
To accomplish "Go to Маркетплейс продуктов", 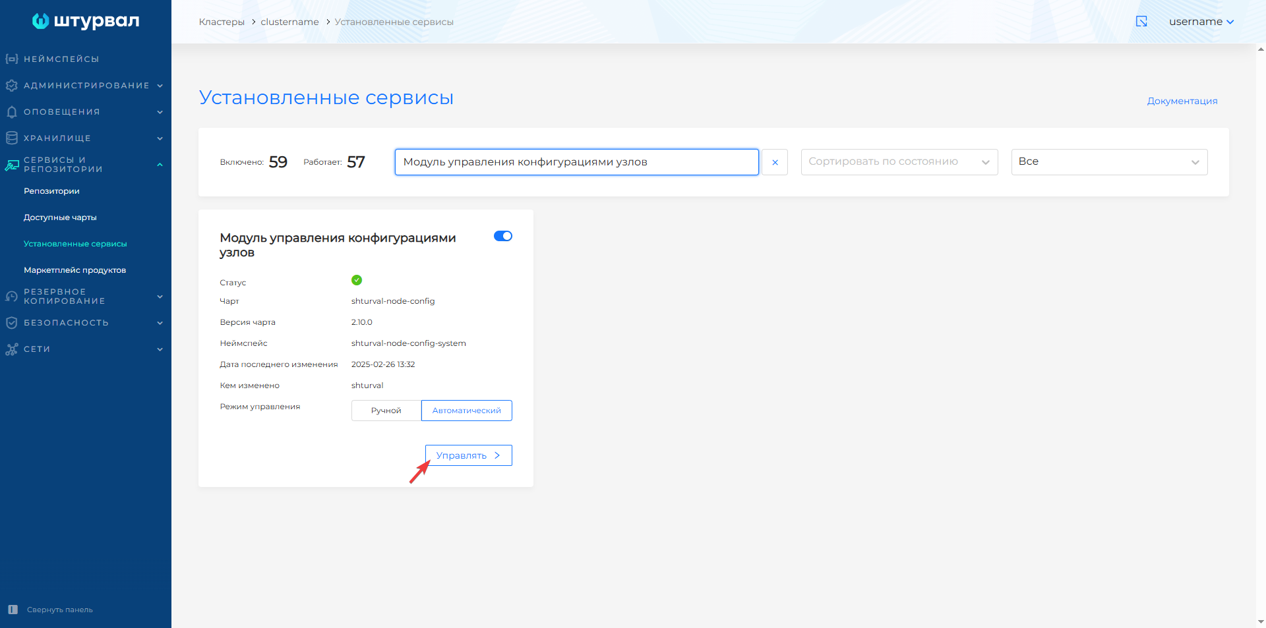I will click(75, 270).
